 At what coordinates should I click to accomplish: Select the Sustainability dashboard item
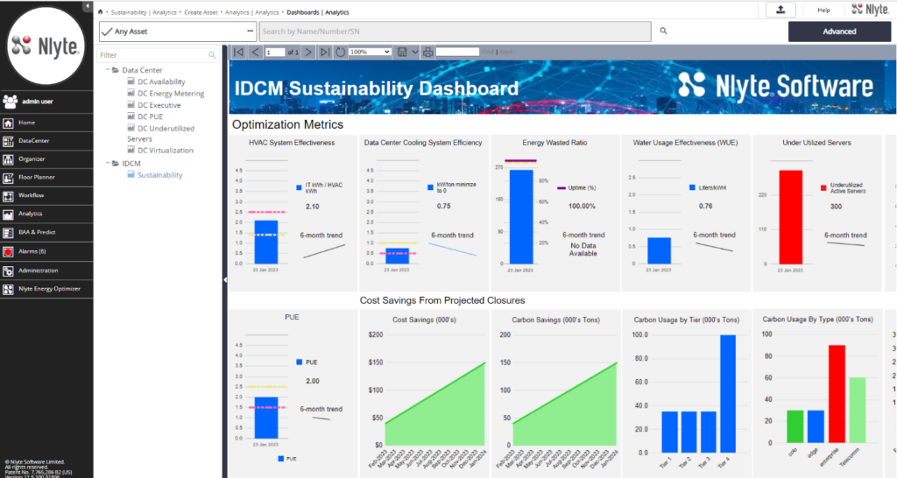(x=159, y=175)
